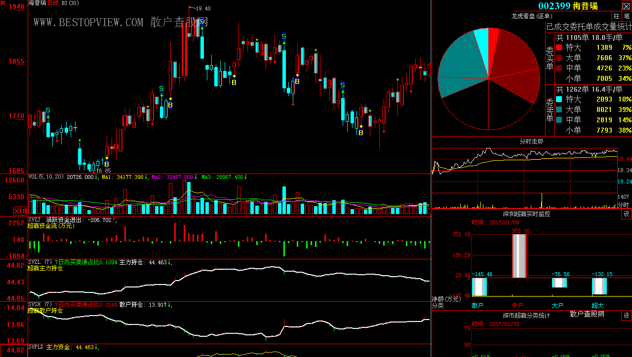Click the red 特大 buy-order color swatch

[559, 47]
